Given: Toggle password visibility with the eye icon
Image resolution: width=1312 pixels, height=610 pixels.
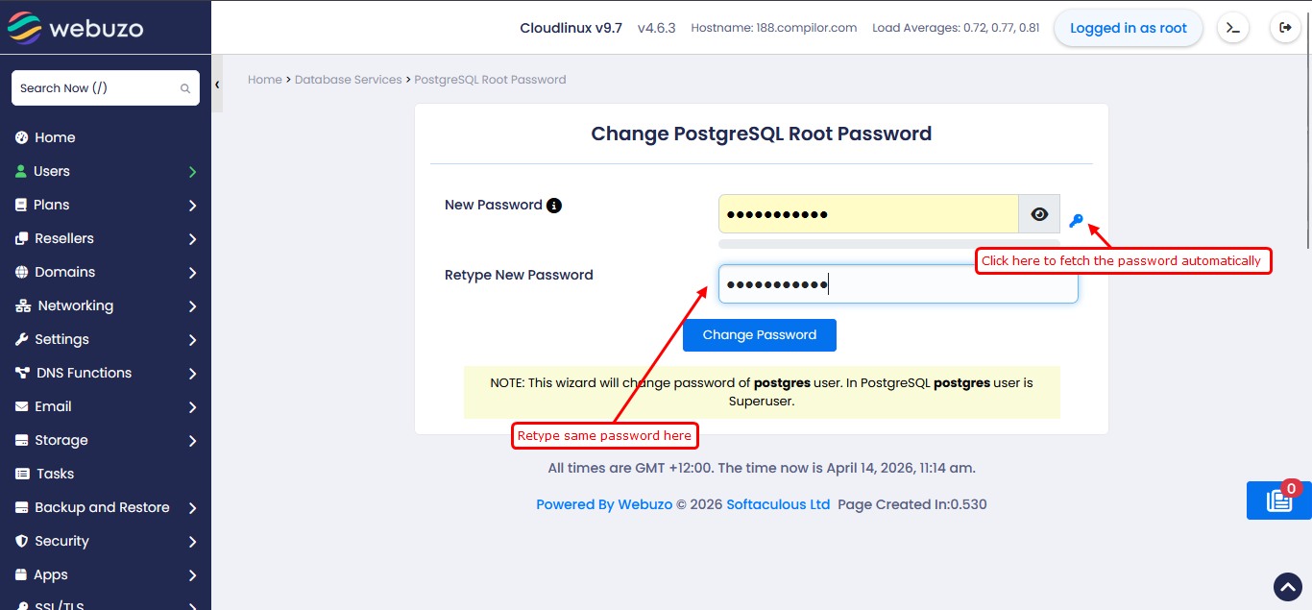Looking at the screenshot, I should click(1039, 214).
